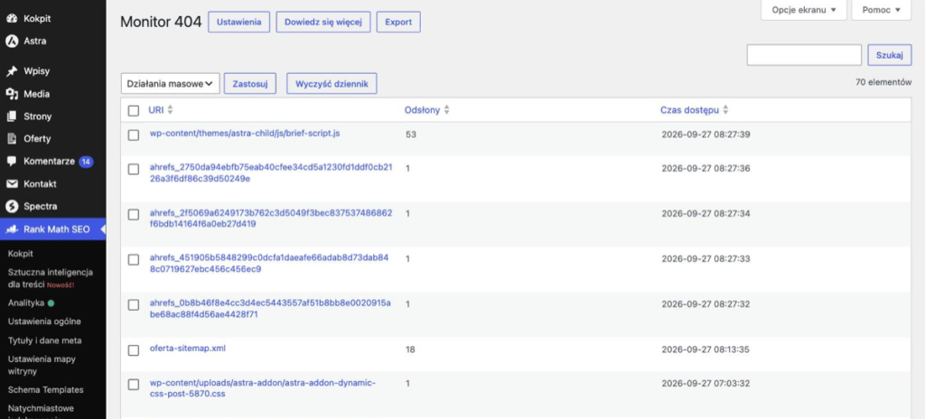Open Ustawienia ogólne in the Rank Math submenu
925x419 pixels.
pos(44,321)
